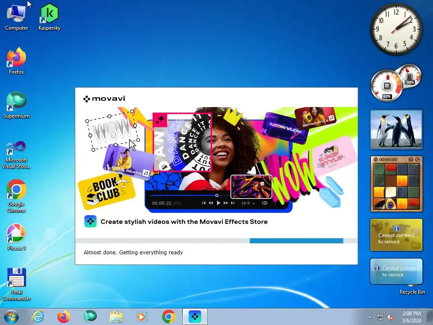Click the Show desktop button
The height and width of the screenshot is (325, 433).
pos(430,317)
